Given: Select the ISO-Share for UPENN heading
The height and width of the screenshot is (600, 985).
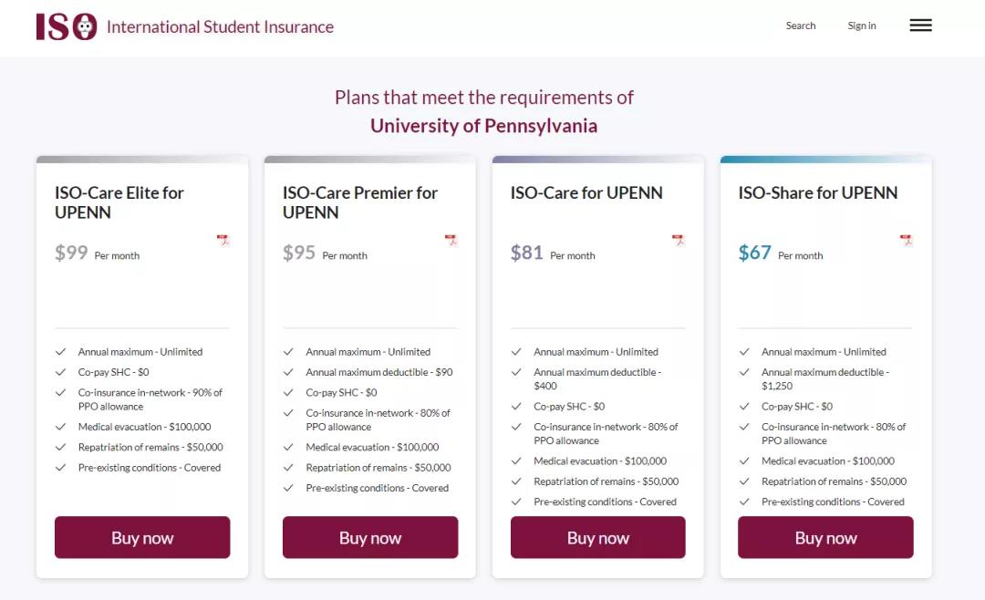Looking at the screenshot, I should click(x=818, y=192).
